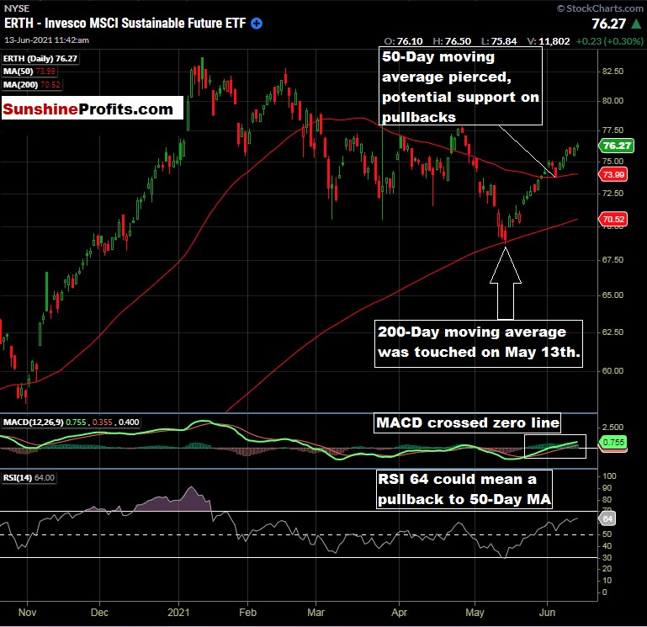Click the Dec label on the time axis
The width and height of the screenshot is (647, 627).
(x=99, y=612)
